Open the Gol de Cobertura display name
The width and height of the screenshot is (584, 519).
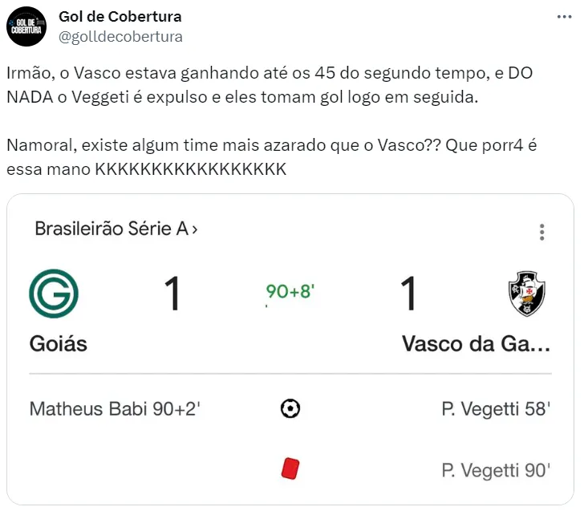(120, 17)
